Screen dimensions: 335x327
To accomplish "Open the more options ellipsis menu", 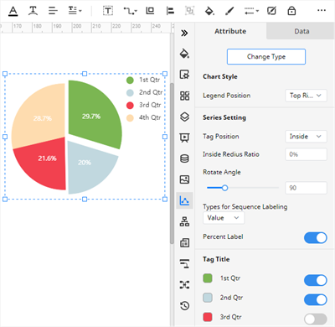I will coord(322,11).
